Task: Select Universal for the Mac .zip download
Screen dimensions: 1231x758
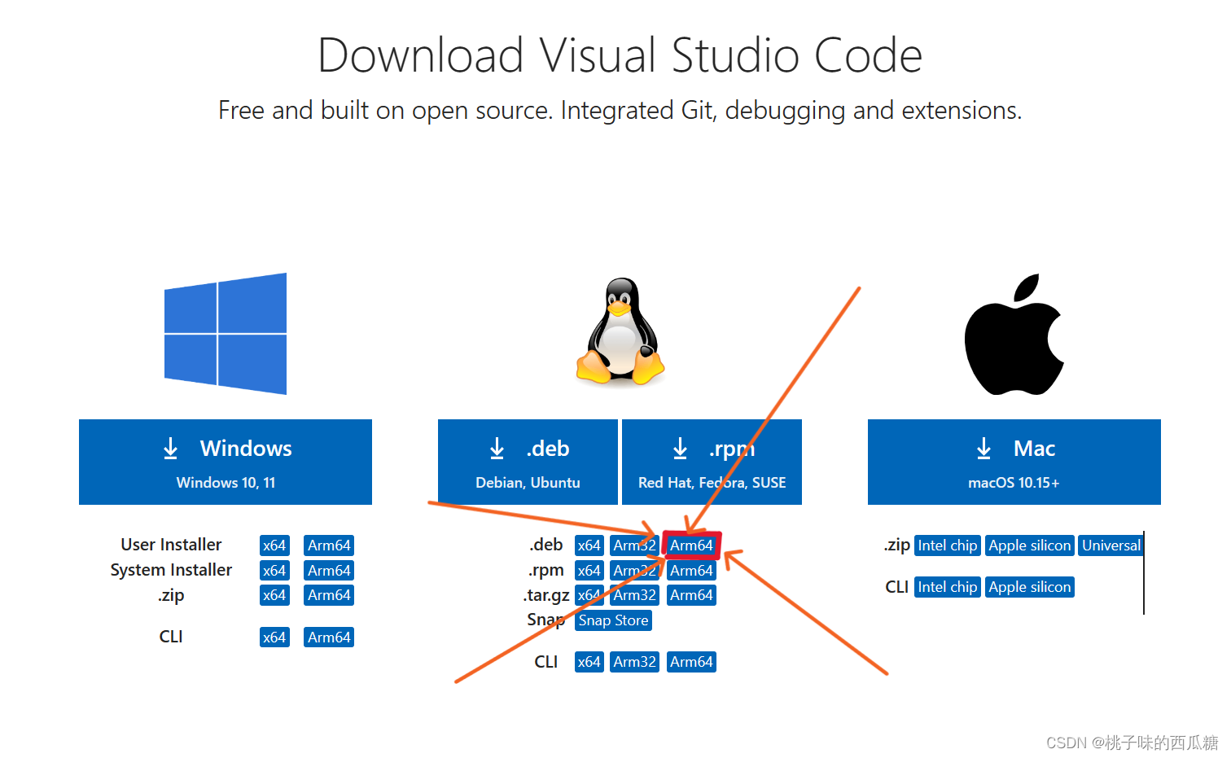Action: tap(1111, 545)
